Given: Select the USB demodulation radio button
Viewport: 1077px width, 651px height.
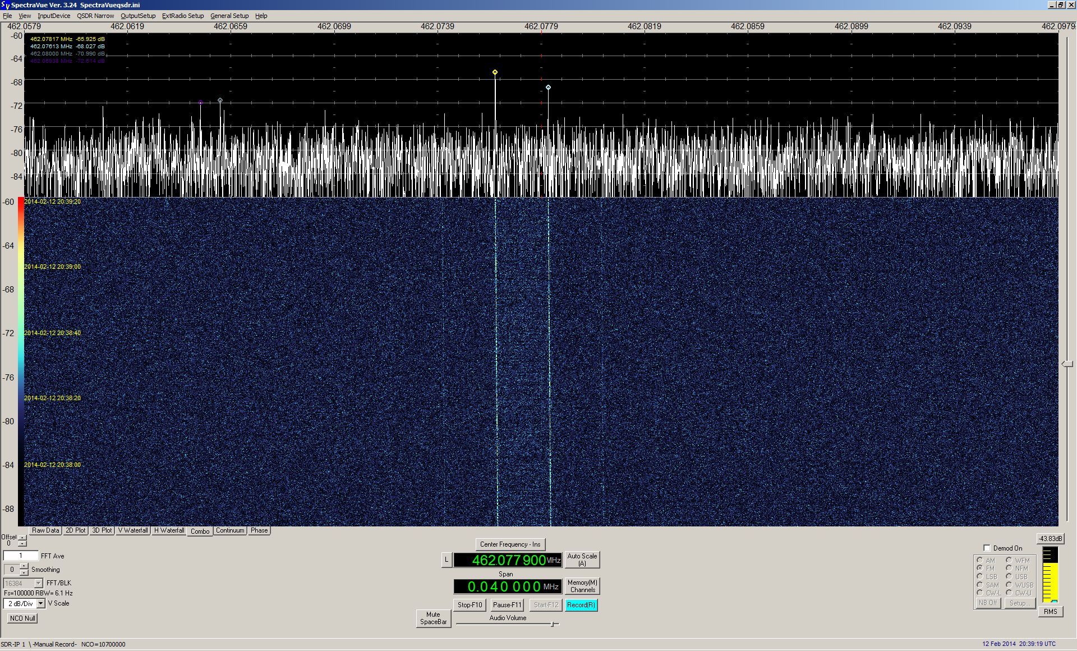Looking at the screenshot, I should click(x=1009, y=576).
